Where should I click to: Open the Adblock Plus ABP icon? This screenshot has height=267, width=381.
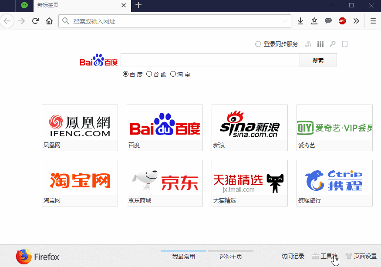(x=342, y=21)
